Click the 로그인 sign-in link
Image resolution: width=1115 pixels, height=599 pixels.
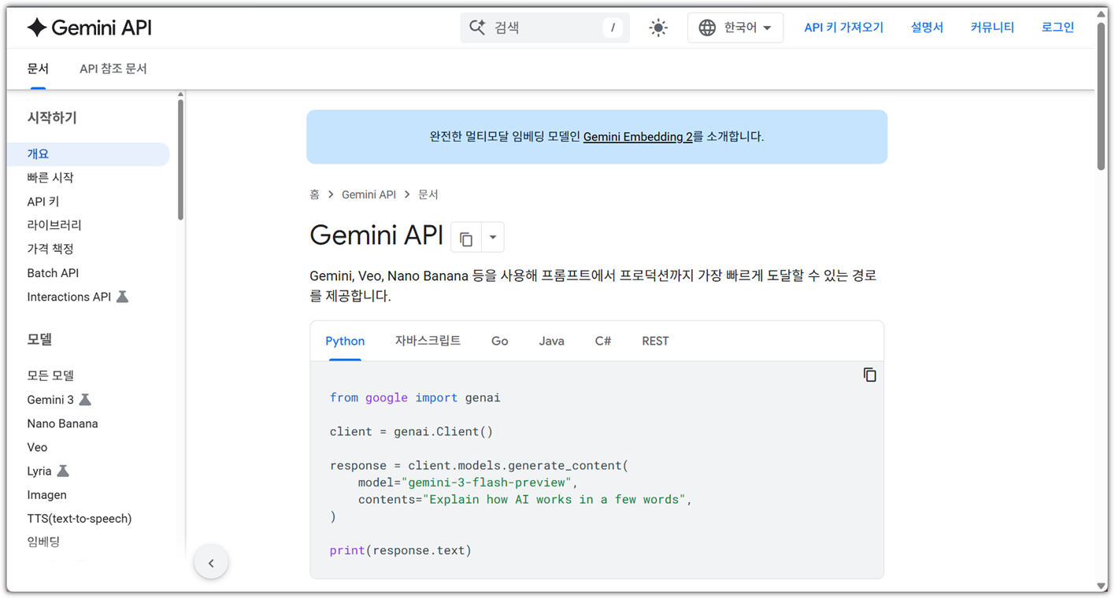tap(1058, 28)
